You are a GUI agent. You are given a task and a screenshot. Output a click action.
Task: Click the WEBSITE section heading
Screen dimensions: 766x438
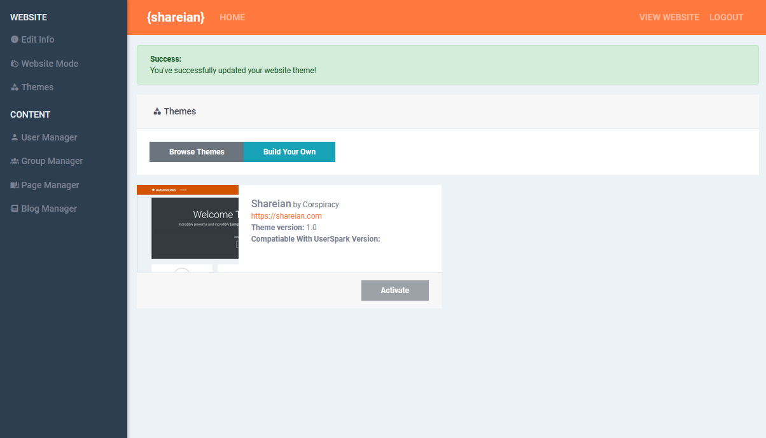(x=29, y=17)
